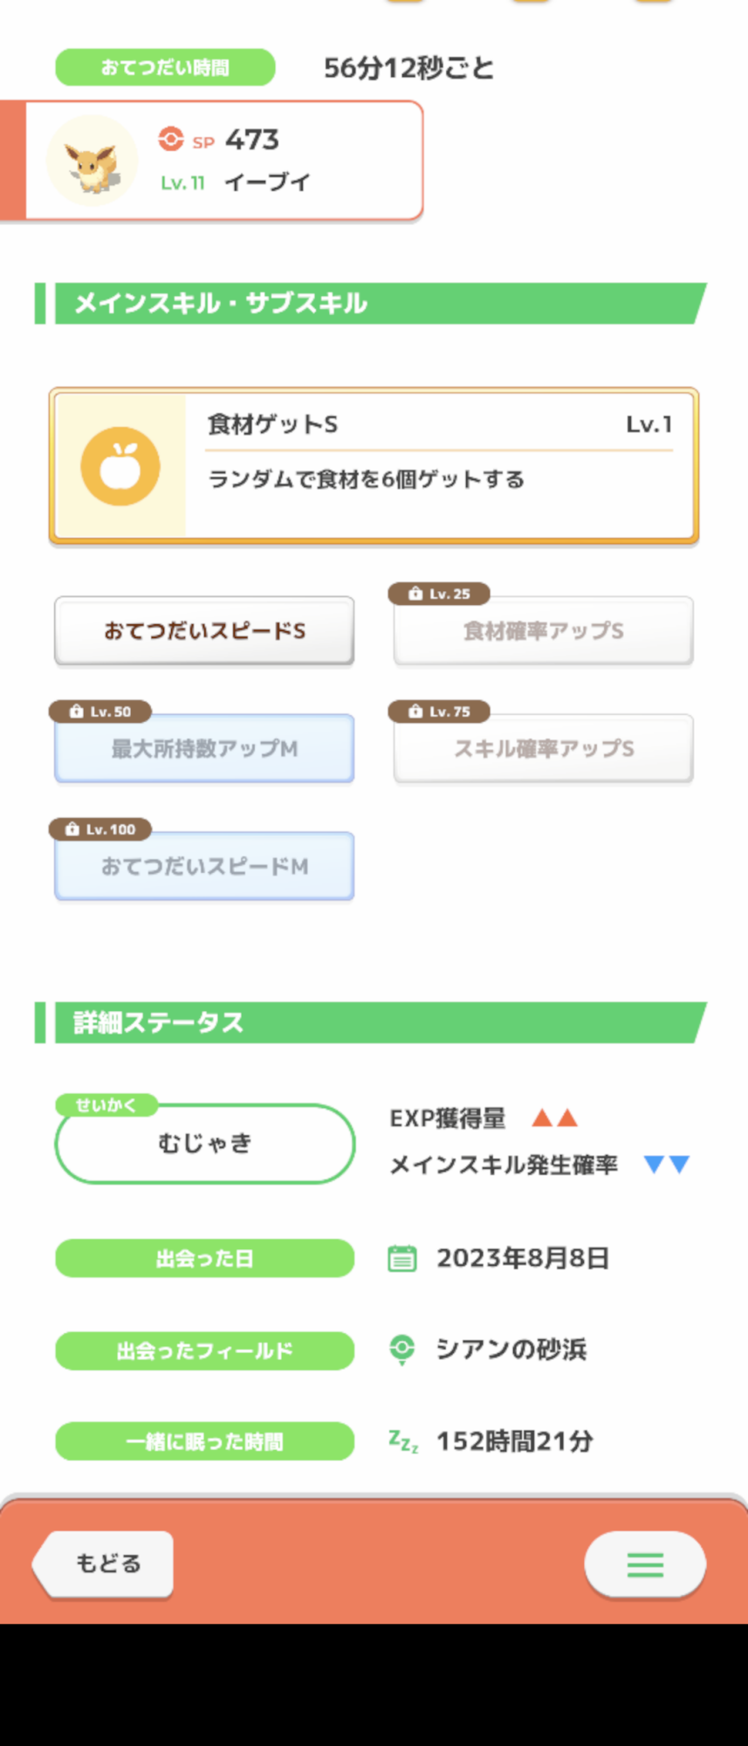This screenshot has width=748, height=1746.
Task: Select the おてつだいスピードS sub skill
Action: 204,630
